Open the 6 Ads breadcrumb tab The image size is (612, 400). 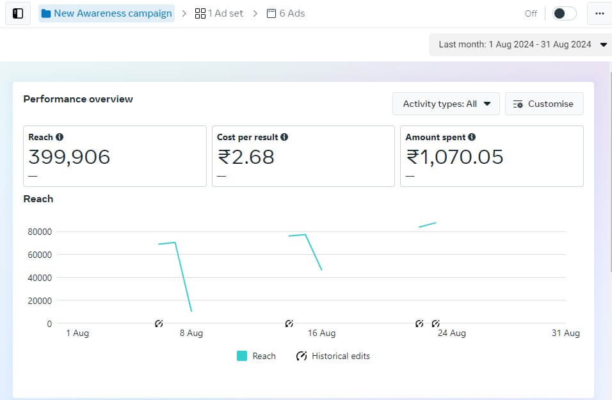(x=286, y=13)
